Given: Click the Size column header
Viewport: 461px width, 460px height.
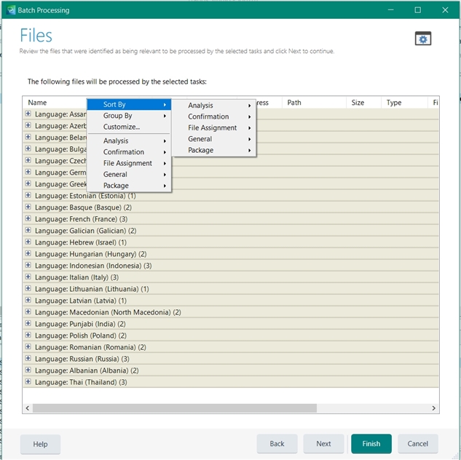Looking at the screenshot, I should point(363,103).
